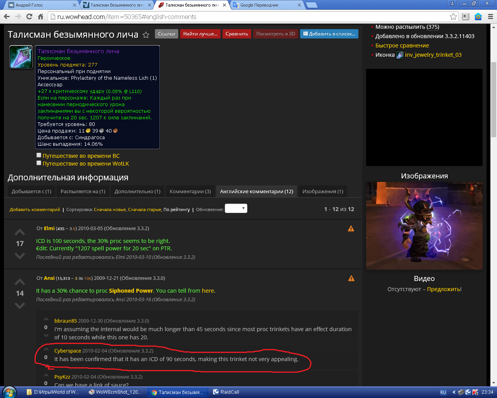Click the item's large trinket icon
The width and height of the screenshot is (497, 398).
click(21, 58)
